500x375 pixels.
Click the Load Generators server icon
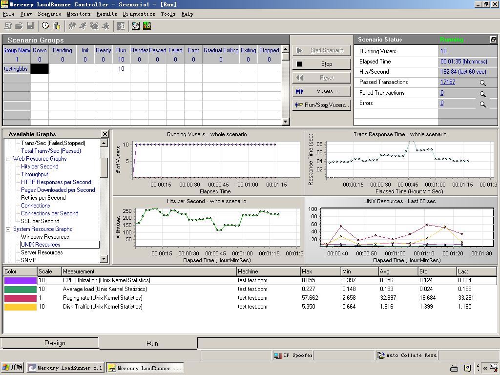57,26
